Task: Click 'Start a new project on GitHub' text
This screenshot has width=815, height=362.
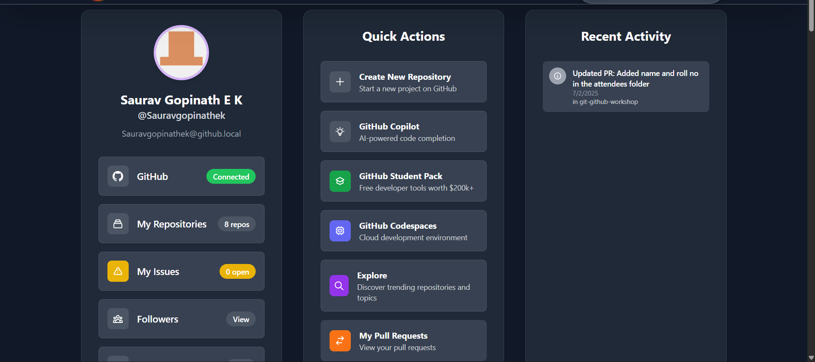Action: [x=408, y=89]
